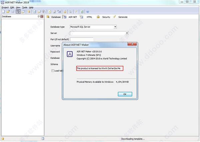The image size is (200, 142).
Task: Click the Port input field
Action: coord(82,39)
